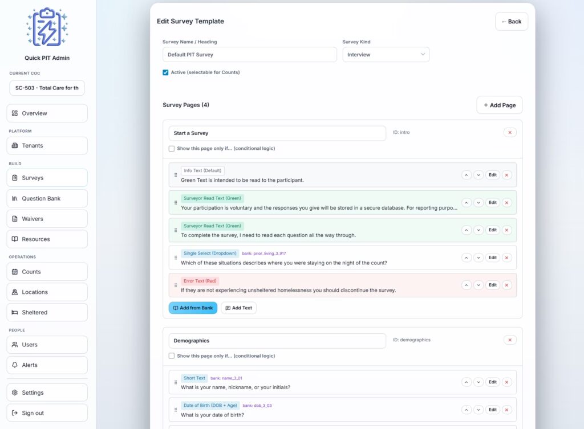Open the Survey Kind dropdown
The width and height of the screenshot is (584, 429).
[x=386, y=55]
